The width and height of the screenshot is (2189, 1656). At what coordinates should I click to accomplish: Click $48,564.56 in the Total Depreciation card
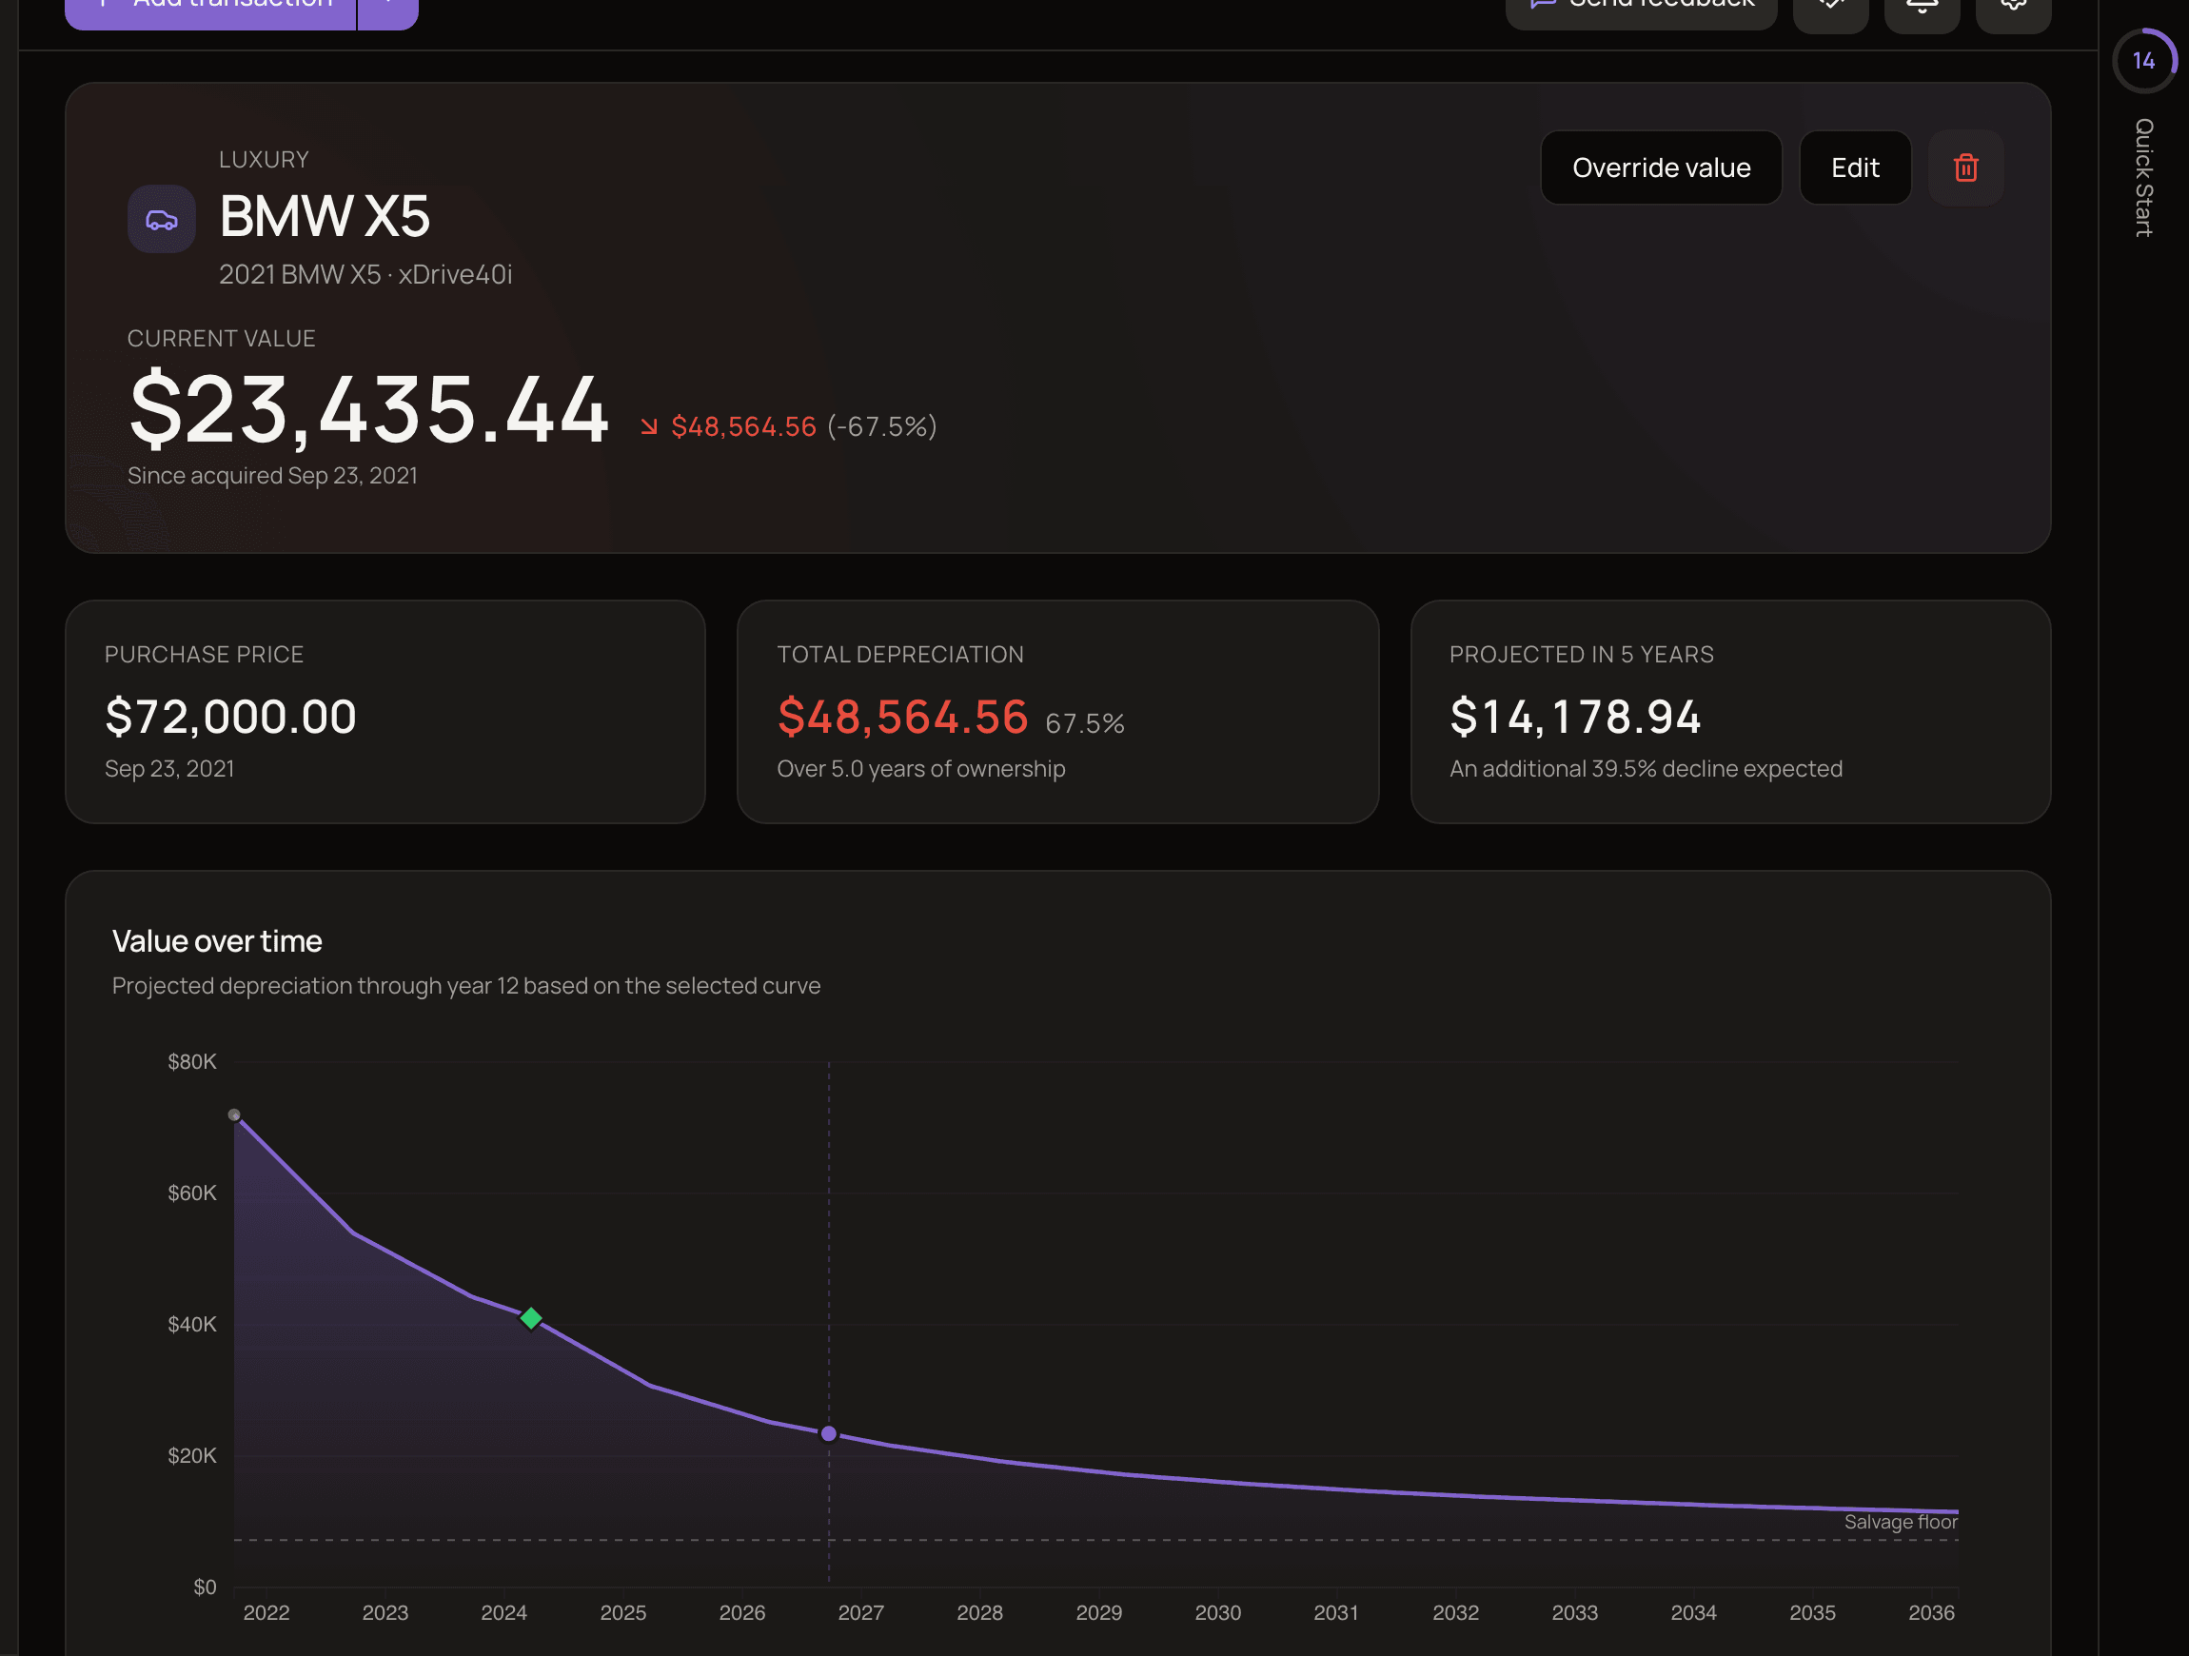coord(902,717)
